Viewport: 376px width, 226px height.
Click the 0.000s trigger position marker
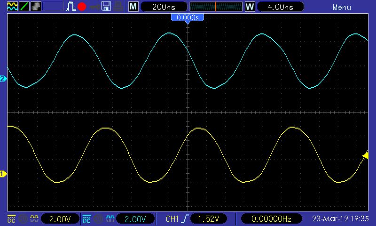[x=188, y=18]
